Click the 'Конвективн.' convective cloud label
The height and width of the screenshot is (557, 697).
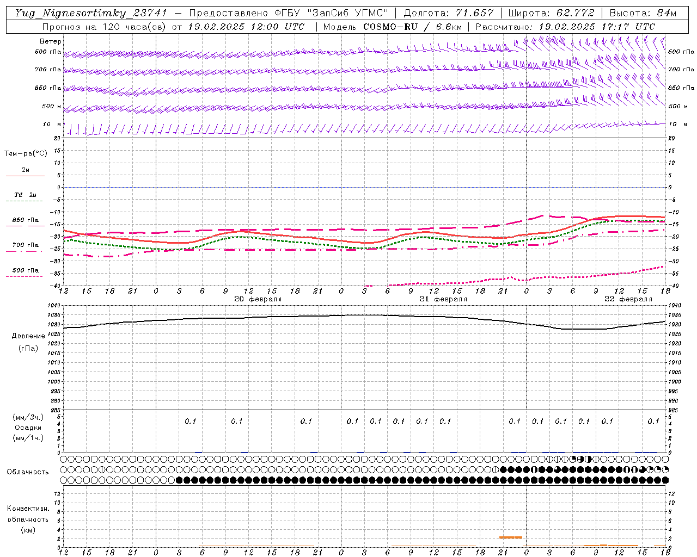[28, 509]
